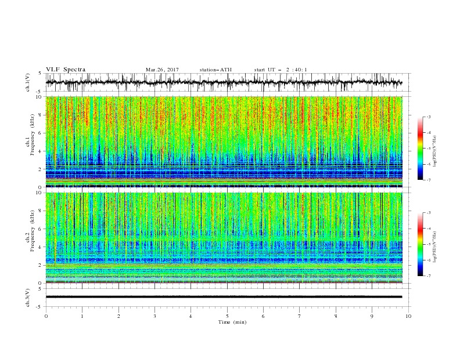The height and width of the screenshot is (355, 460).
Task: Click the ch.2 color bar 'log(PSD)(V²/Hz)' label
Action: (x=435, y=247)
